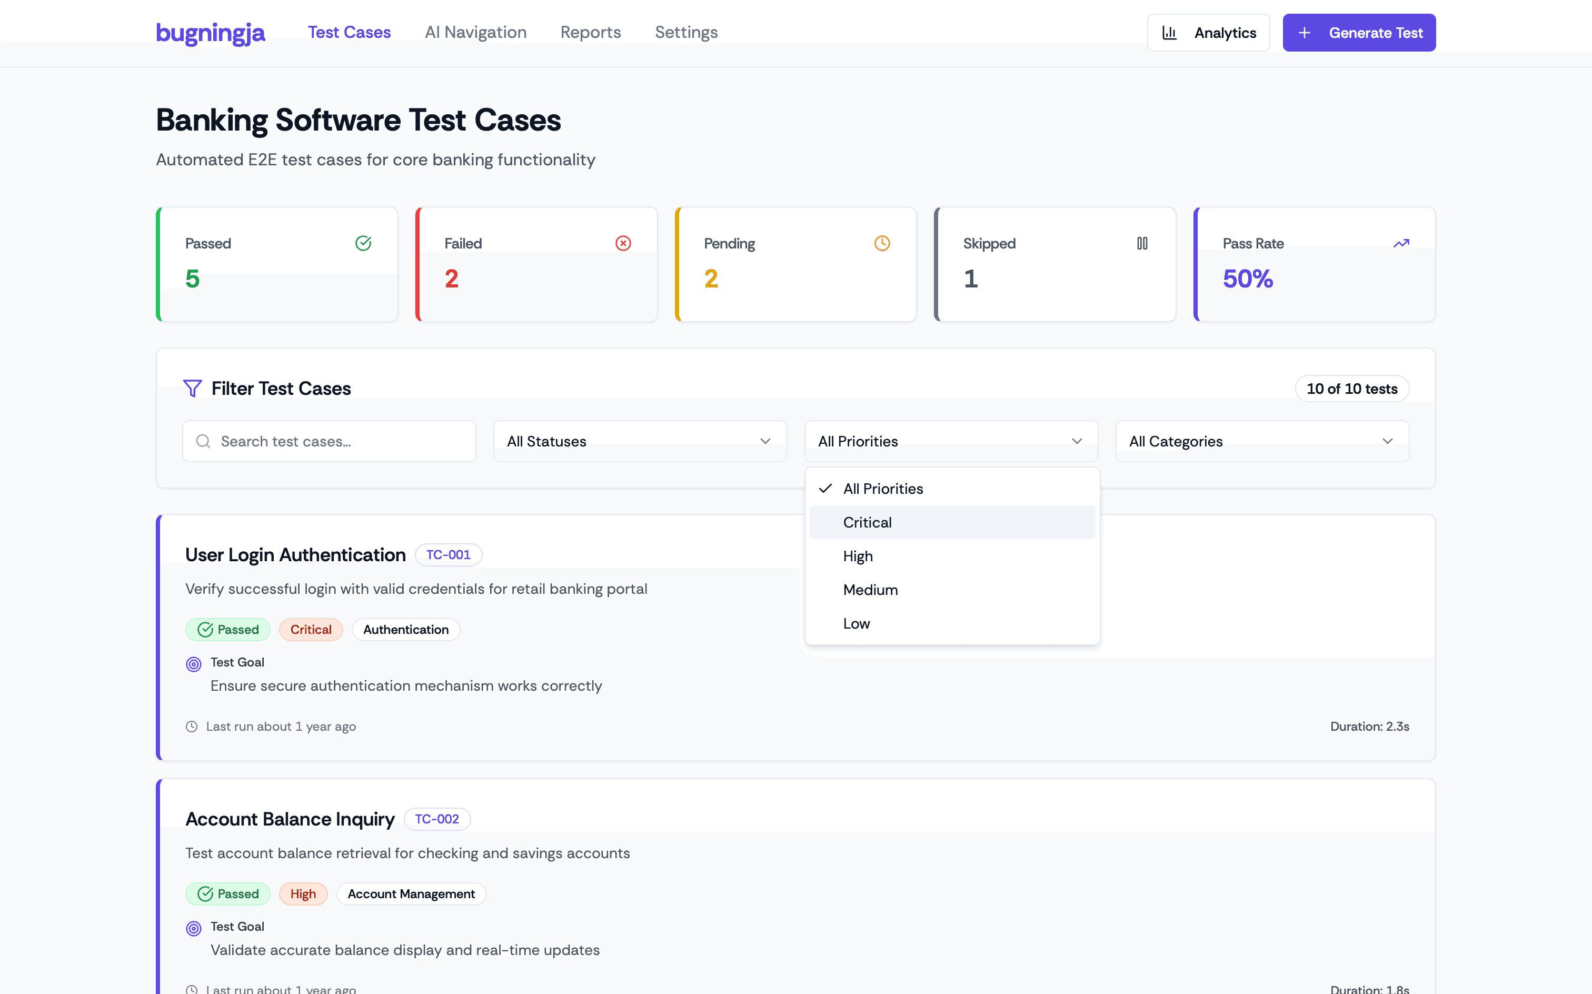This screenshot has height=994, width=1592.
Task: Click the Analytics button
Action: pos(1208,33)
